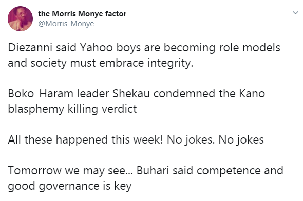Click the word 'Yahoo' in first line
Screen dimensions: 303x201
pos(96,48)
